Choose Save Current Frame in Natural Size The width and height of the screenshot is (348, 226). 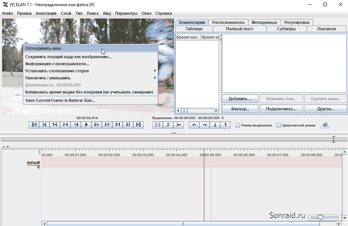pos(91,100)
